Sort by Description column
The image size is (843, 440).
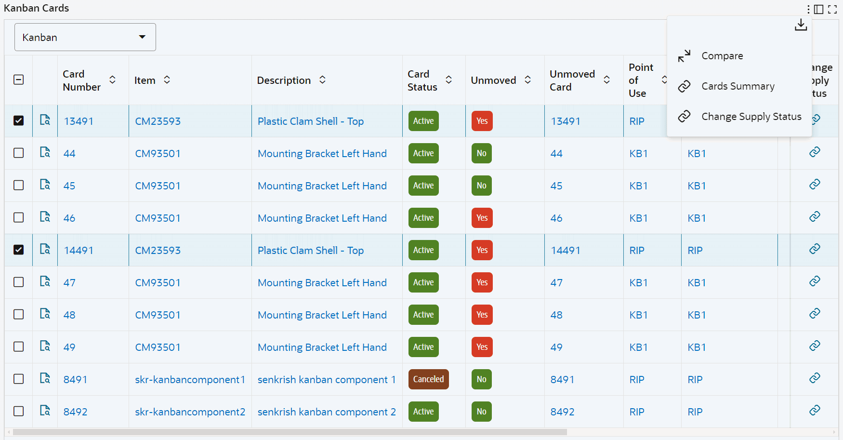pyautogui.click(x=322, y=80)
